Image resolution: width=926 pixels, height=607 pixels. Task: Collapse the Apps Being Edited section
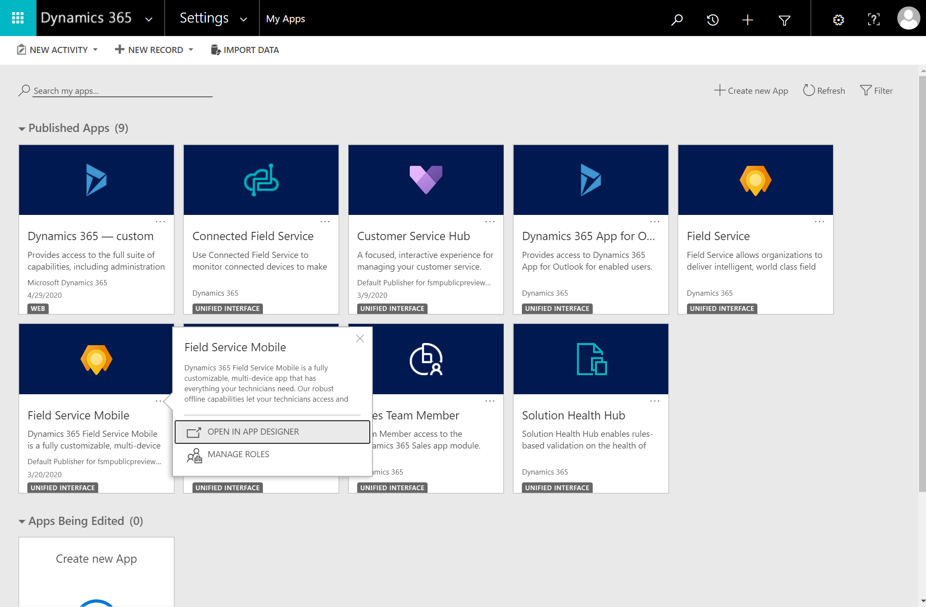tap(22, 521)
